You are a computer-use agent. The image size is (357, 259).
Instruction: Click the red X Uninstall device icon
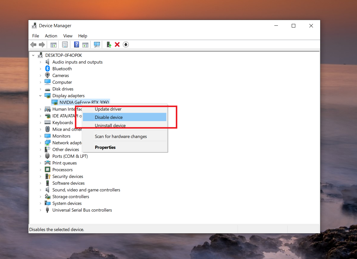pos(117,45)
